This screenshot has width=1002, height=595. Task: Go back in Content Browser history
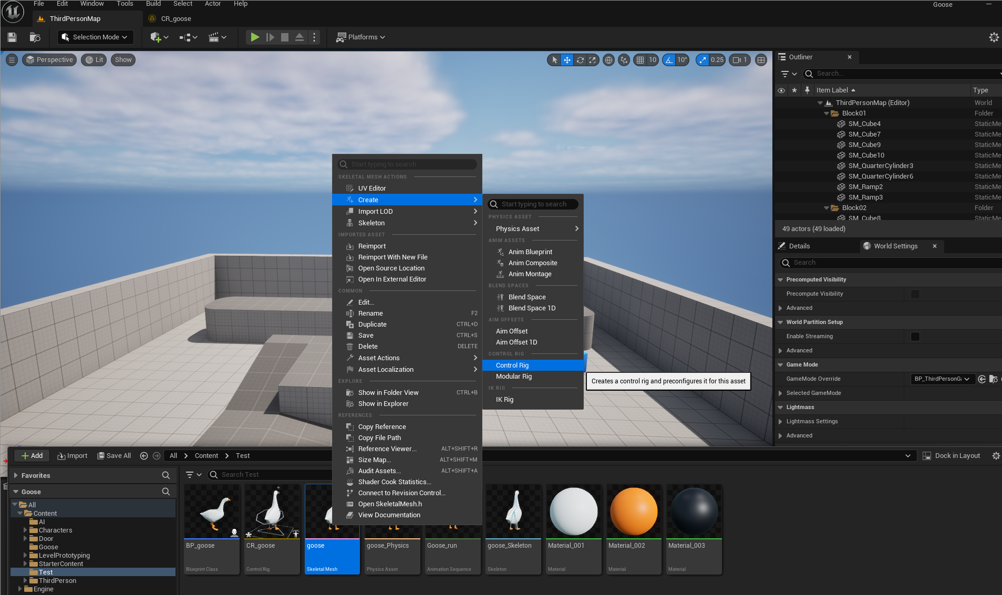pos(144,456)
